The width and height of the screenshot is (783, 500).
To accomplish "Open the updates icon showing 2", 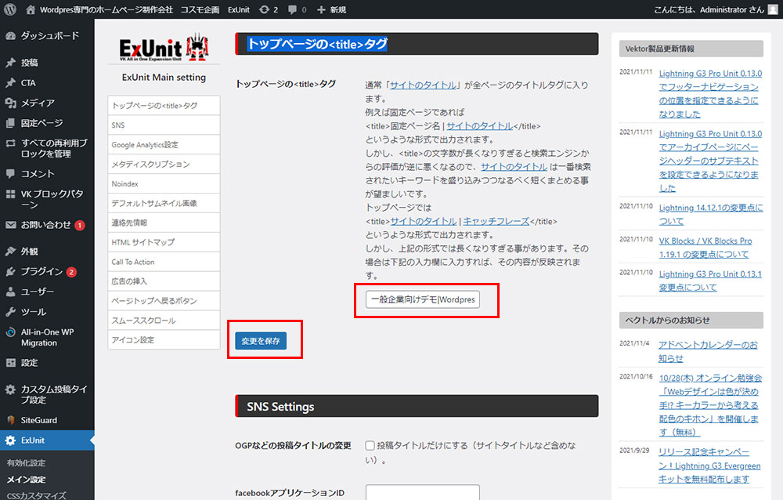I will [269, 9].
